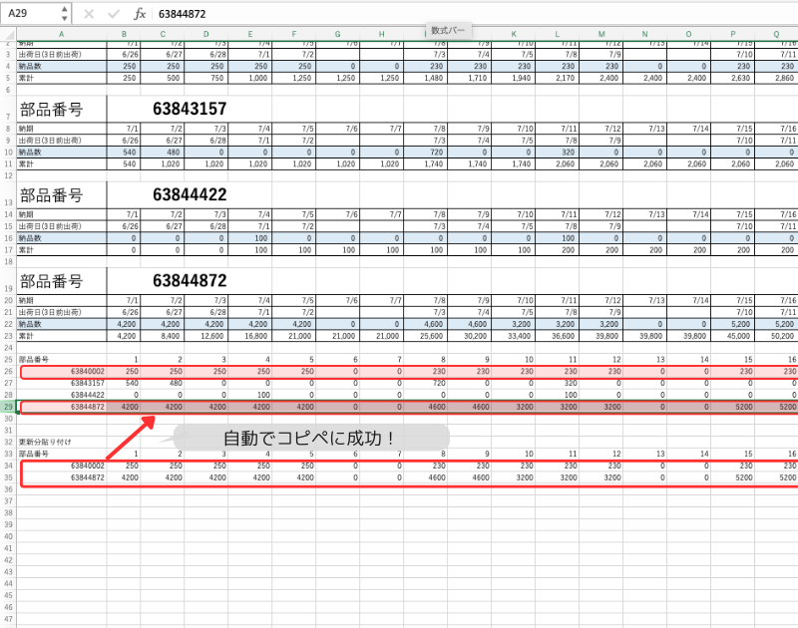Select column A header

click(62, 35)
